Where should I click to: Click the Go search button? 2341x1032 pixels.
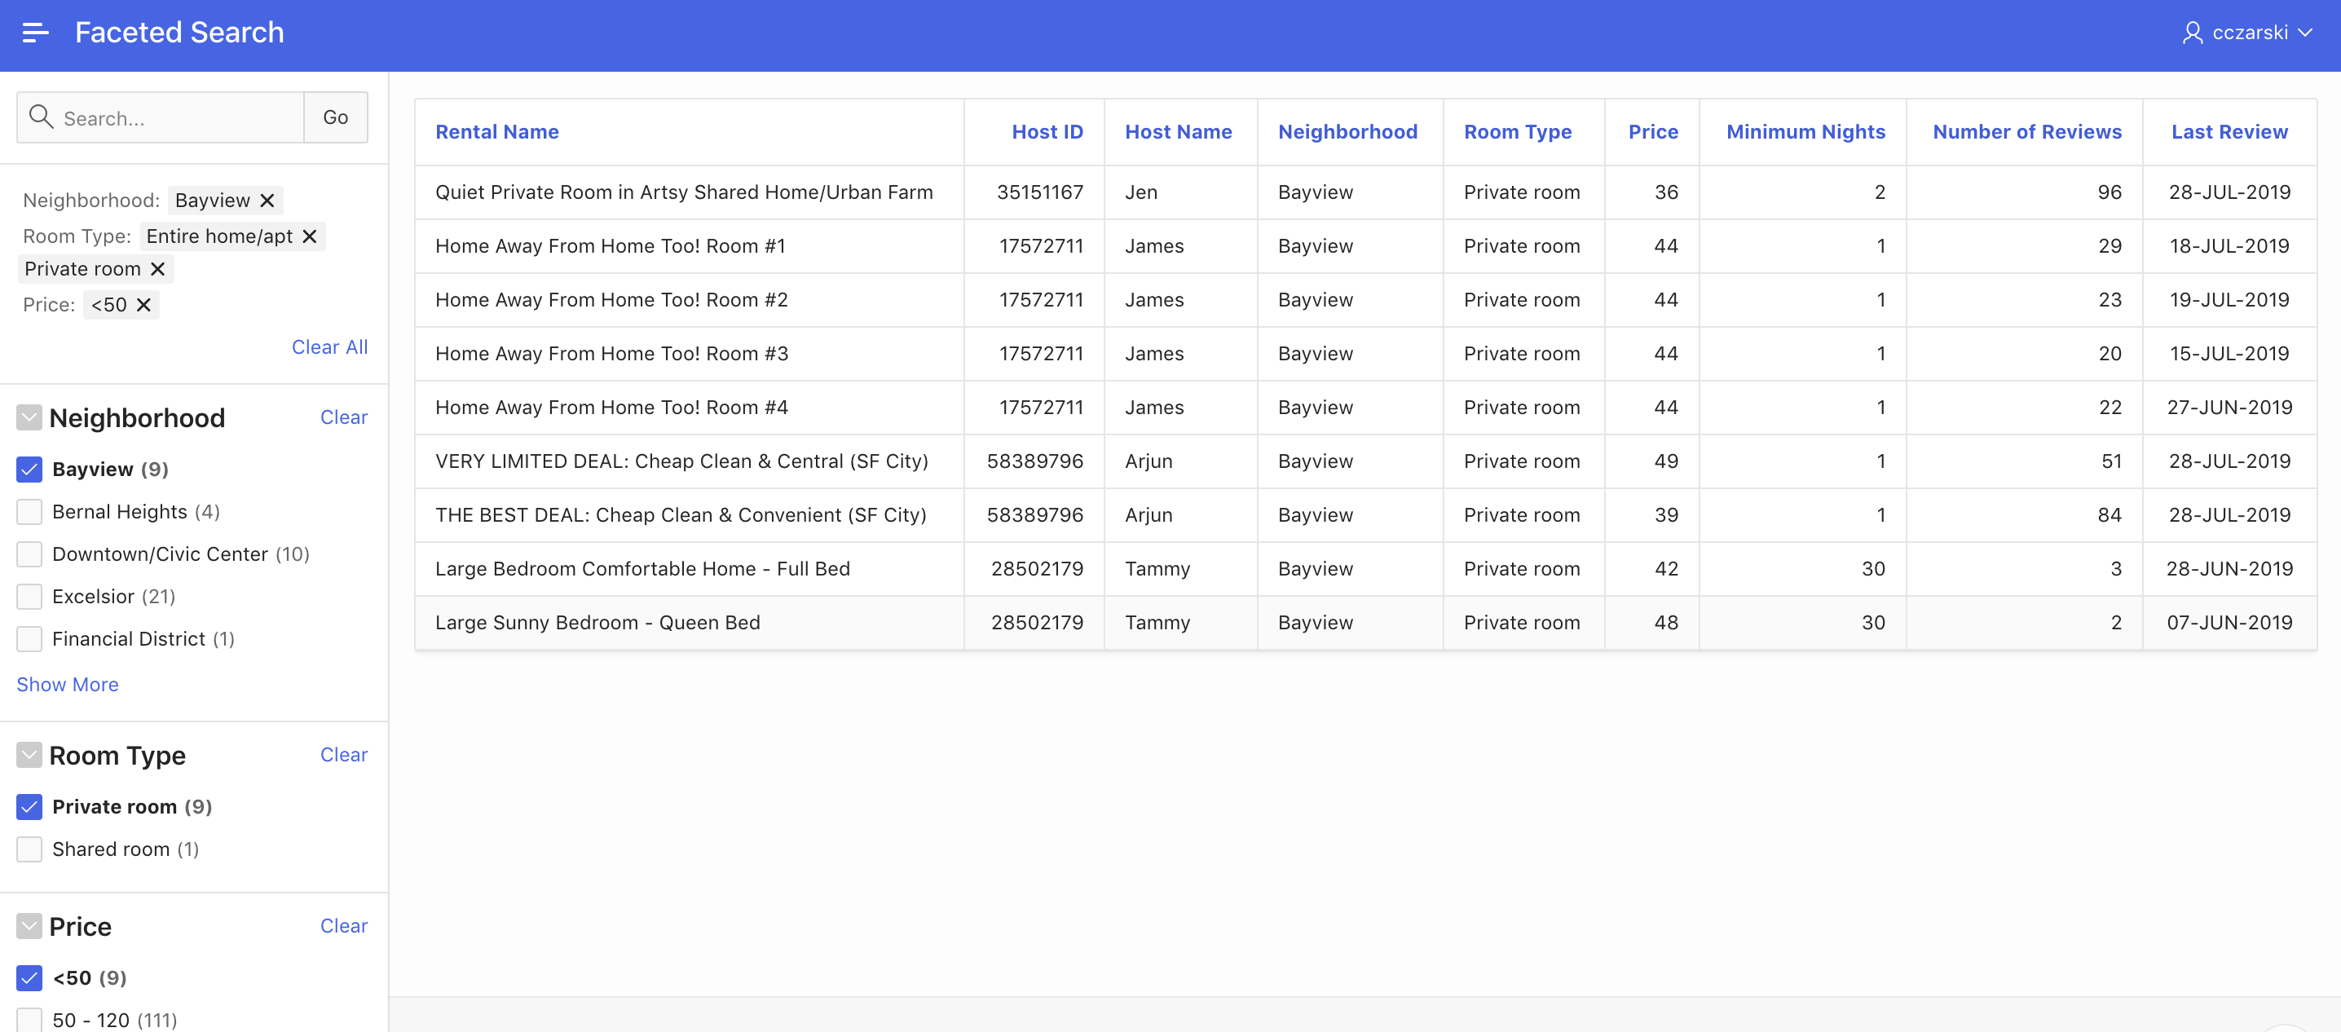coord(335,117)
